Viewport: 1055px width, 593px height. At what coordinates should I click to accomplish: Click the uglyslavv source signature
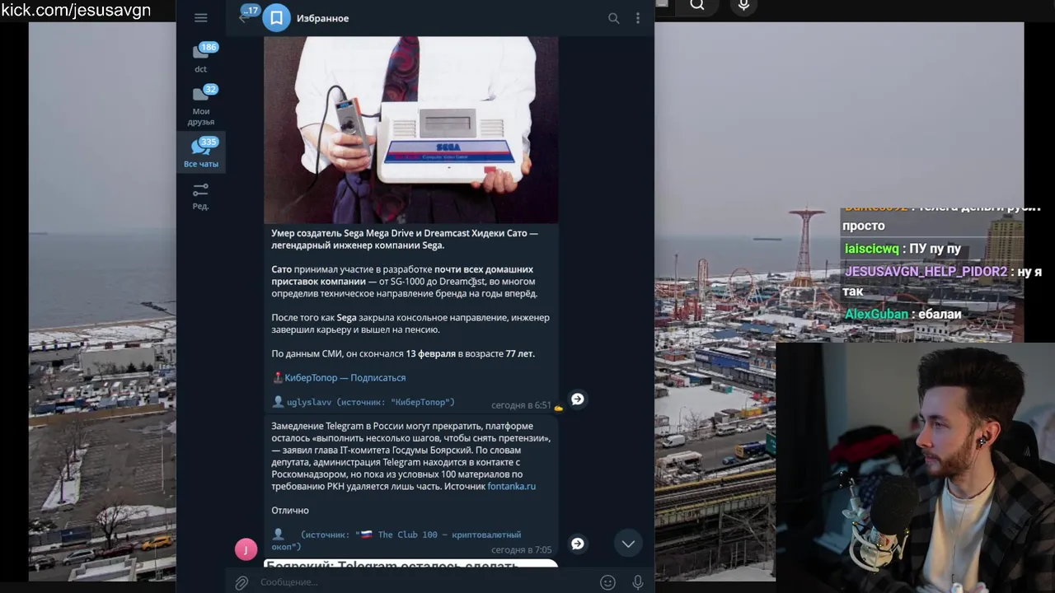click(363, 402)
